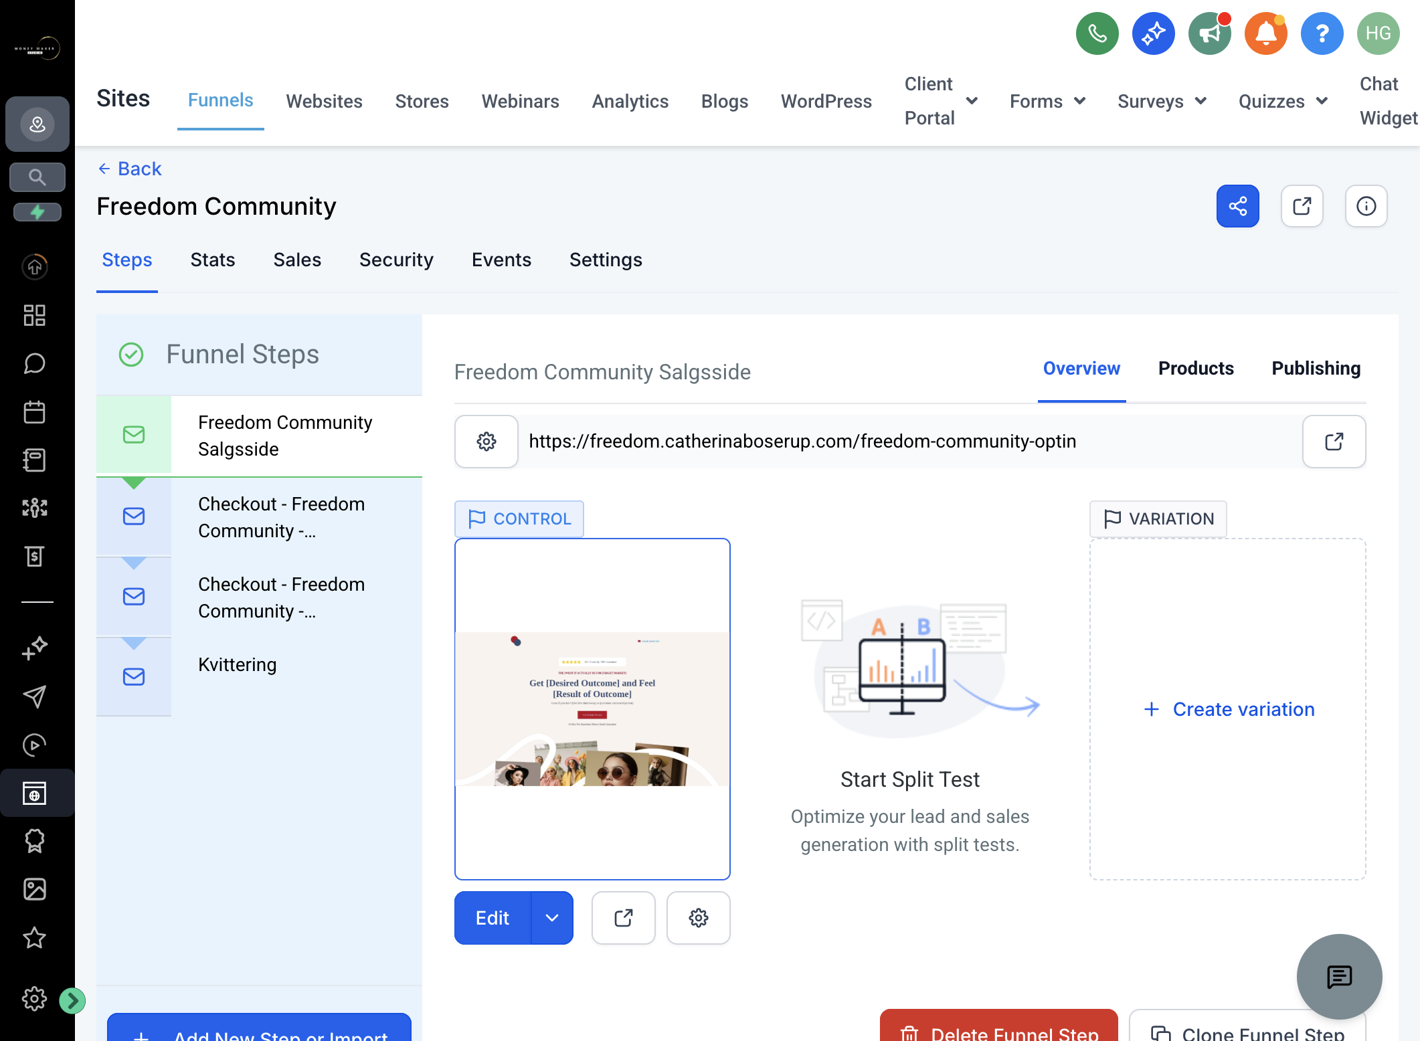Open the sidebar Sites browser icon
Viewport: 1420px width, 1041px height.
(35, 793)
